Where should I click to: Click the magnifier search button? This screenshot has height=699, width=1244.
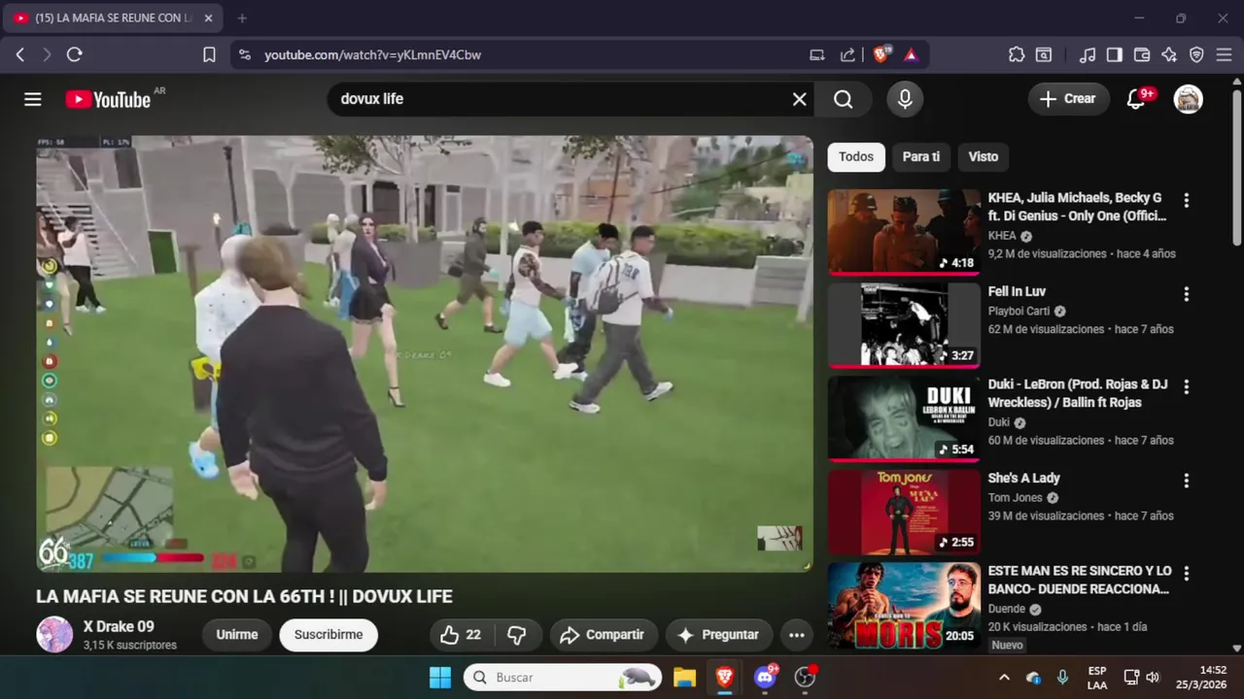843,99
